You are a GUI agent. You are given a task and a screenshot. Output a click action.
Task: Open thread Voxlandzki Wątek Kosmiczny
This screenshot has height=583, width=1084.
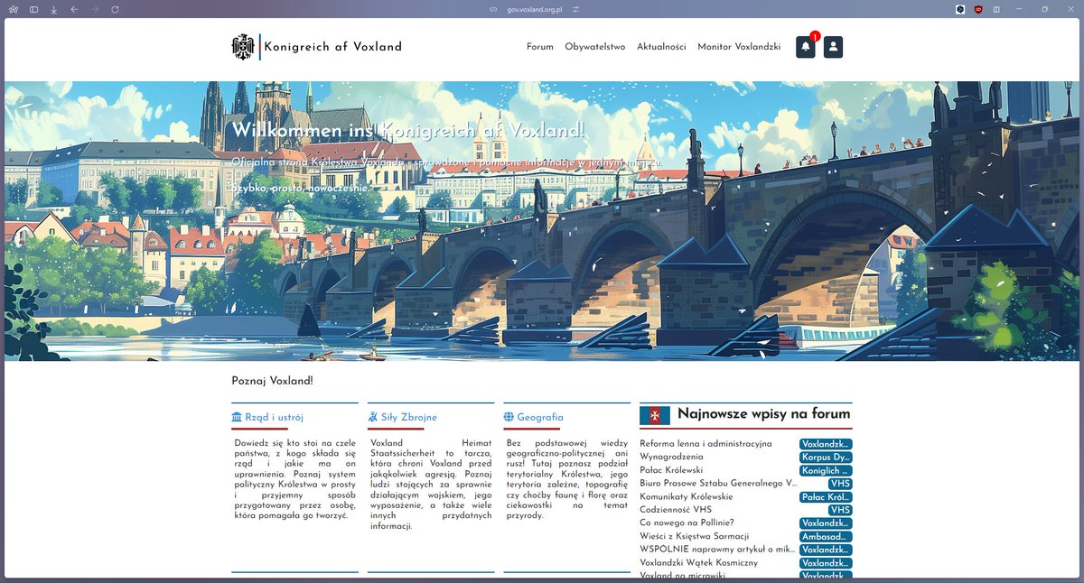click(x=698, y=563)
